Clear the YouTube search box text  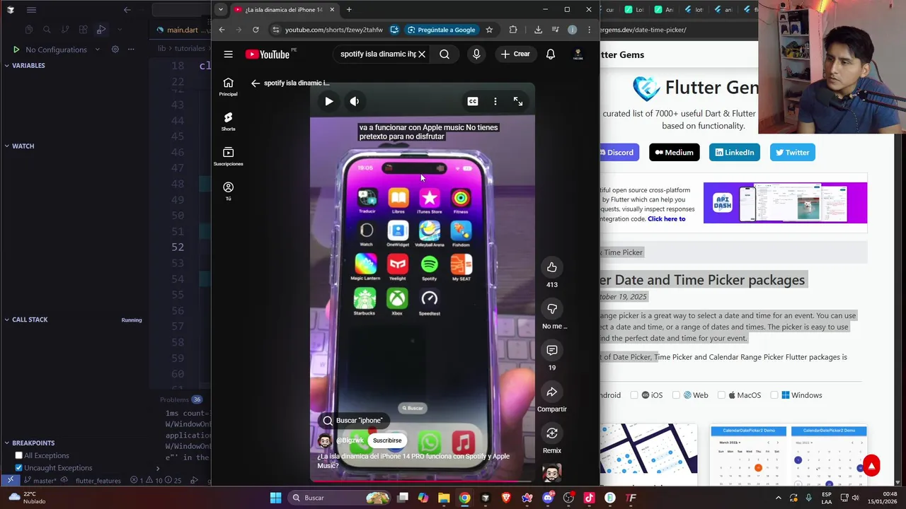(422, 54)
